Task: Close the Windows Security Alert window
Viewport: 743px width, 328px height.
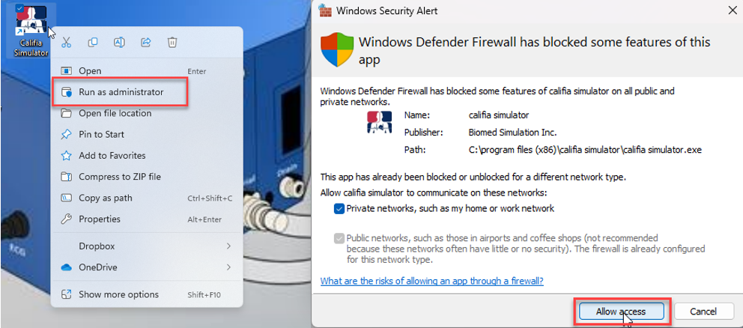Action: (732, 10)
